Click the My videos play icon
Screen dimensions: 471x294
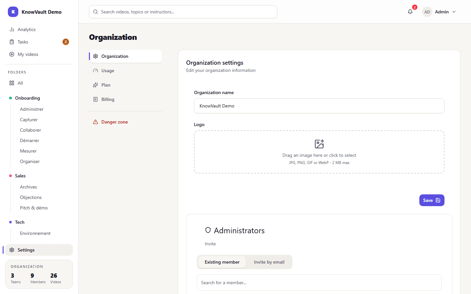tap(12, 54)
